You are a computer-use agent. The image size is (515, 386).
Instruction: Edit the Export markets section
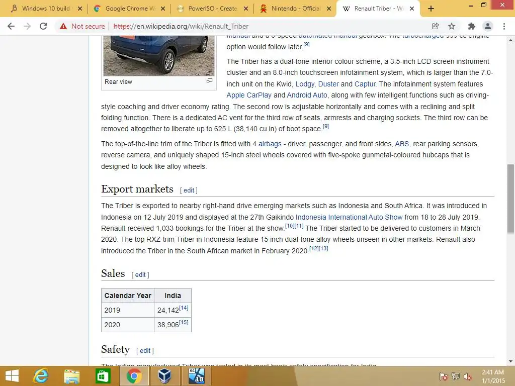(x=189, y=190)
